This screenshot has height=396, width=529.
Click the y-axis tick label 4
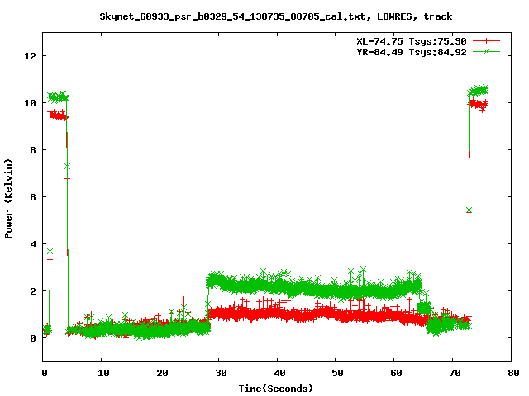[33, 244]
